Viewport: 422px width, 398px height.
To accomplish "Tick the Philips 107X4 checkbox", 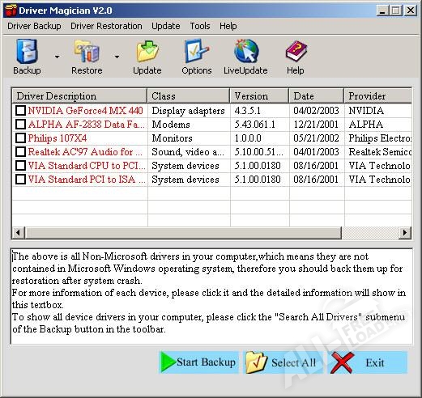I will click(20, 138).
